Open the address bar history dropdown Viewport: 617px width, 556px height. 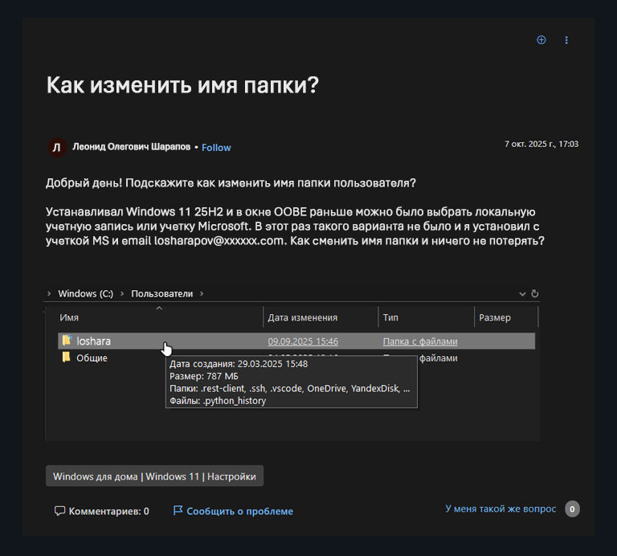522,294
